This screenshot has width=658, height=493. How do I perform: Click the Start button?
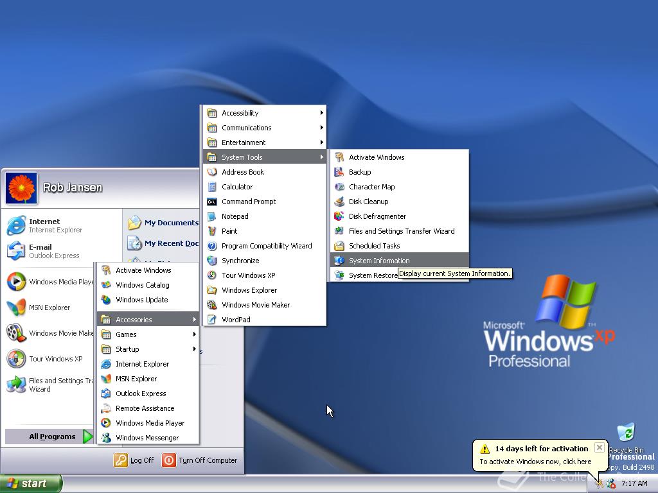coord(31,483)
